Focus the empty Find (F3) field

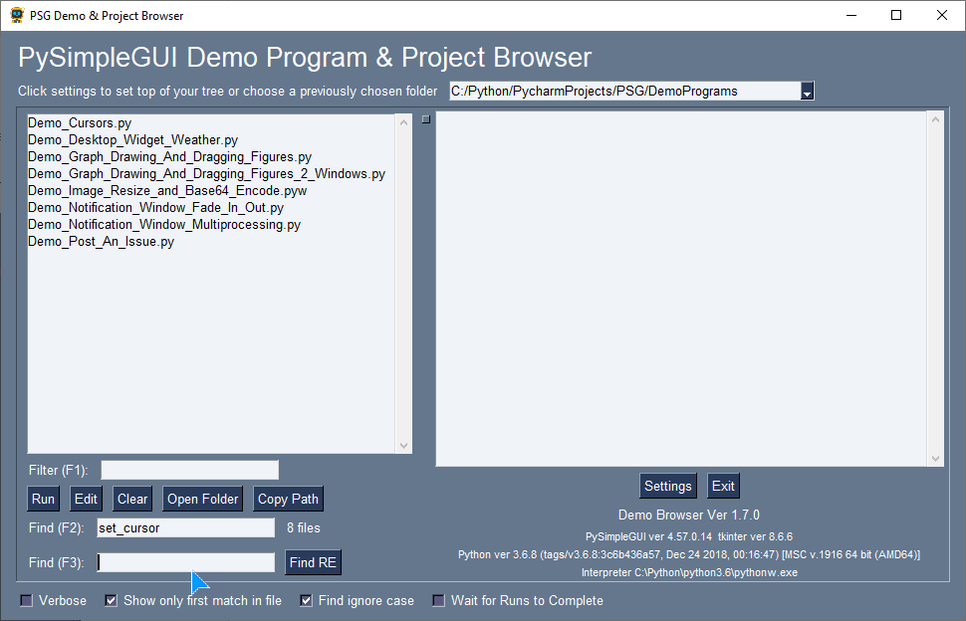(x=184, y=562)
